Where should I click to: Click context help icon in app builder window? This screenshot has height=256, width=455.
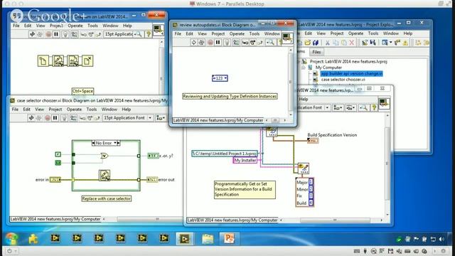374,107
